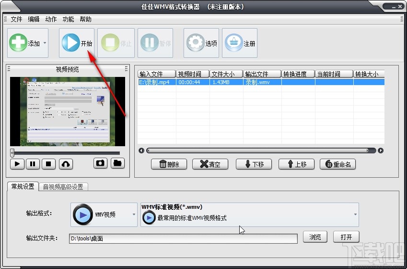
Task: Open the dropdown arrow next to 添加
Action: (x=45, y=43)
